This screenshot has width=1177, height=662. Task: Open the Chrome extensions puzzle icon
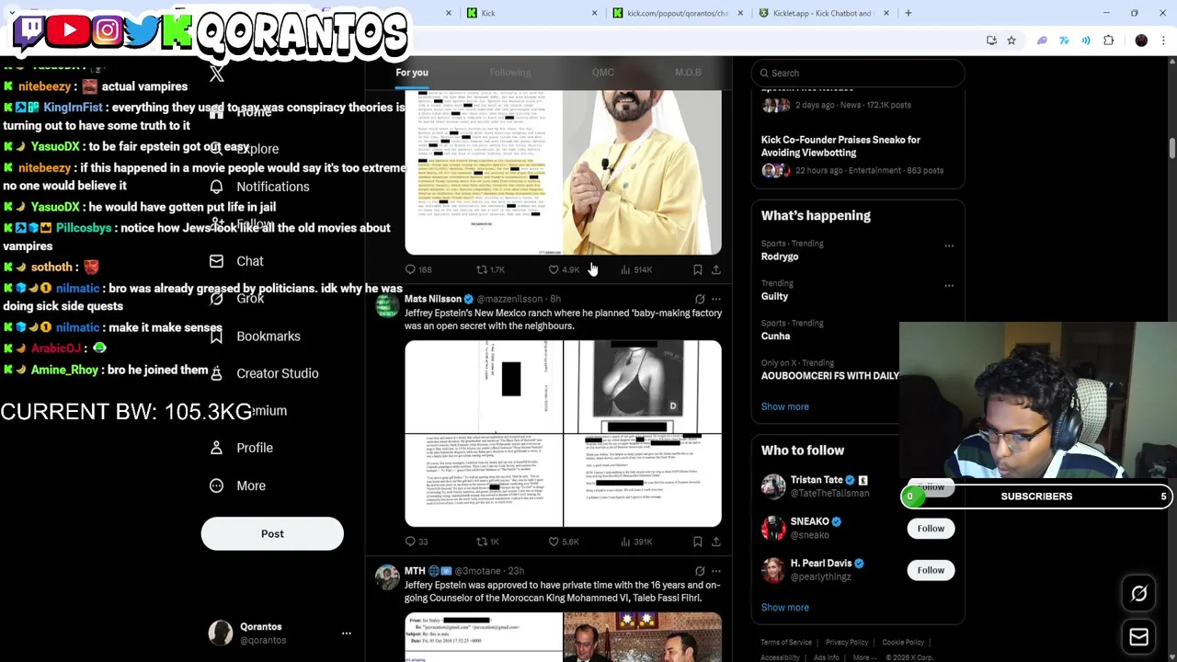(1108, 40)
